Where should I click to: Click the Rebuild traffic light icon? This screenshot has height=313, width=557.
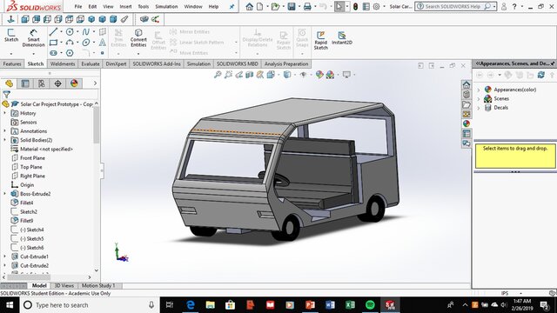click(x=355, y=6)
